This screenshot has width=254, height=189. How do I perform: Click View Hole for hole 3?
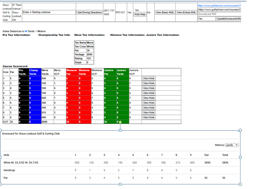point(149,88)
